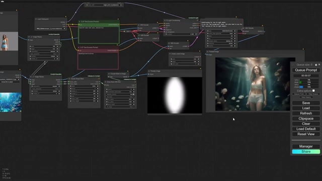The image size is (322, 181).
Task: Open the ComfyUI settings gear icon
Action: 316,65
